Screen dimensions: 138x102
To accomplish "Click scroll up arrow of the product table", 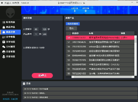I will click(x=135, y=37).
